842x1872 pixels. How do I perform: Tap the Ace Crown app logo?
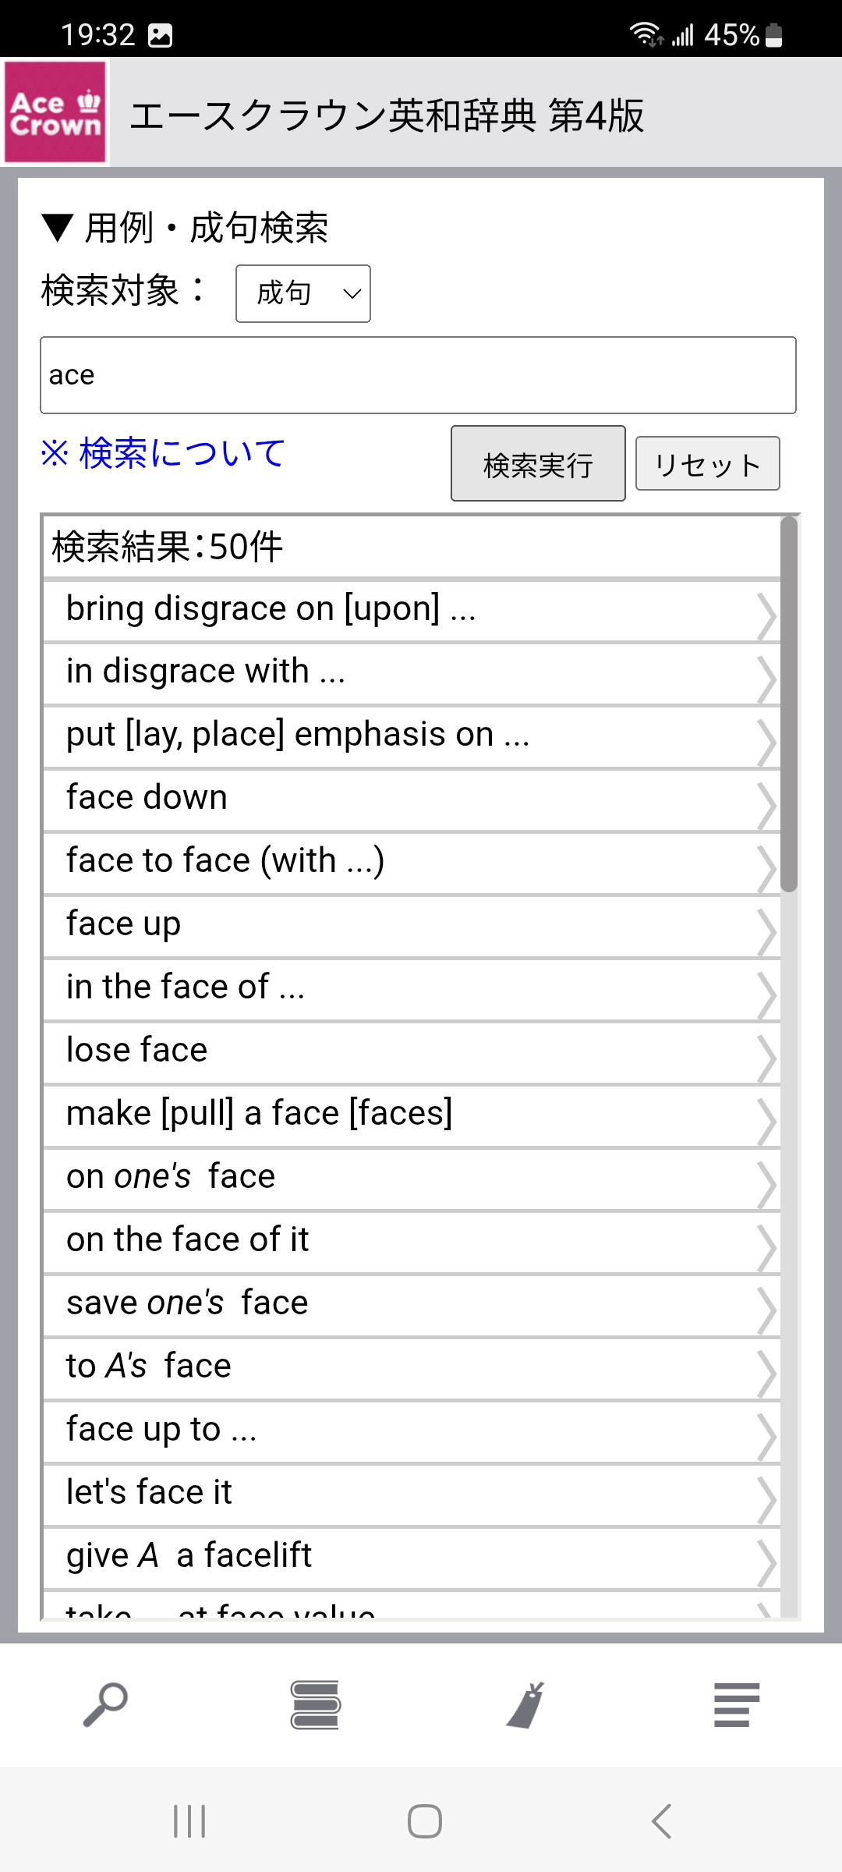coord(55,113)
